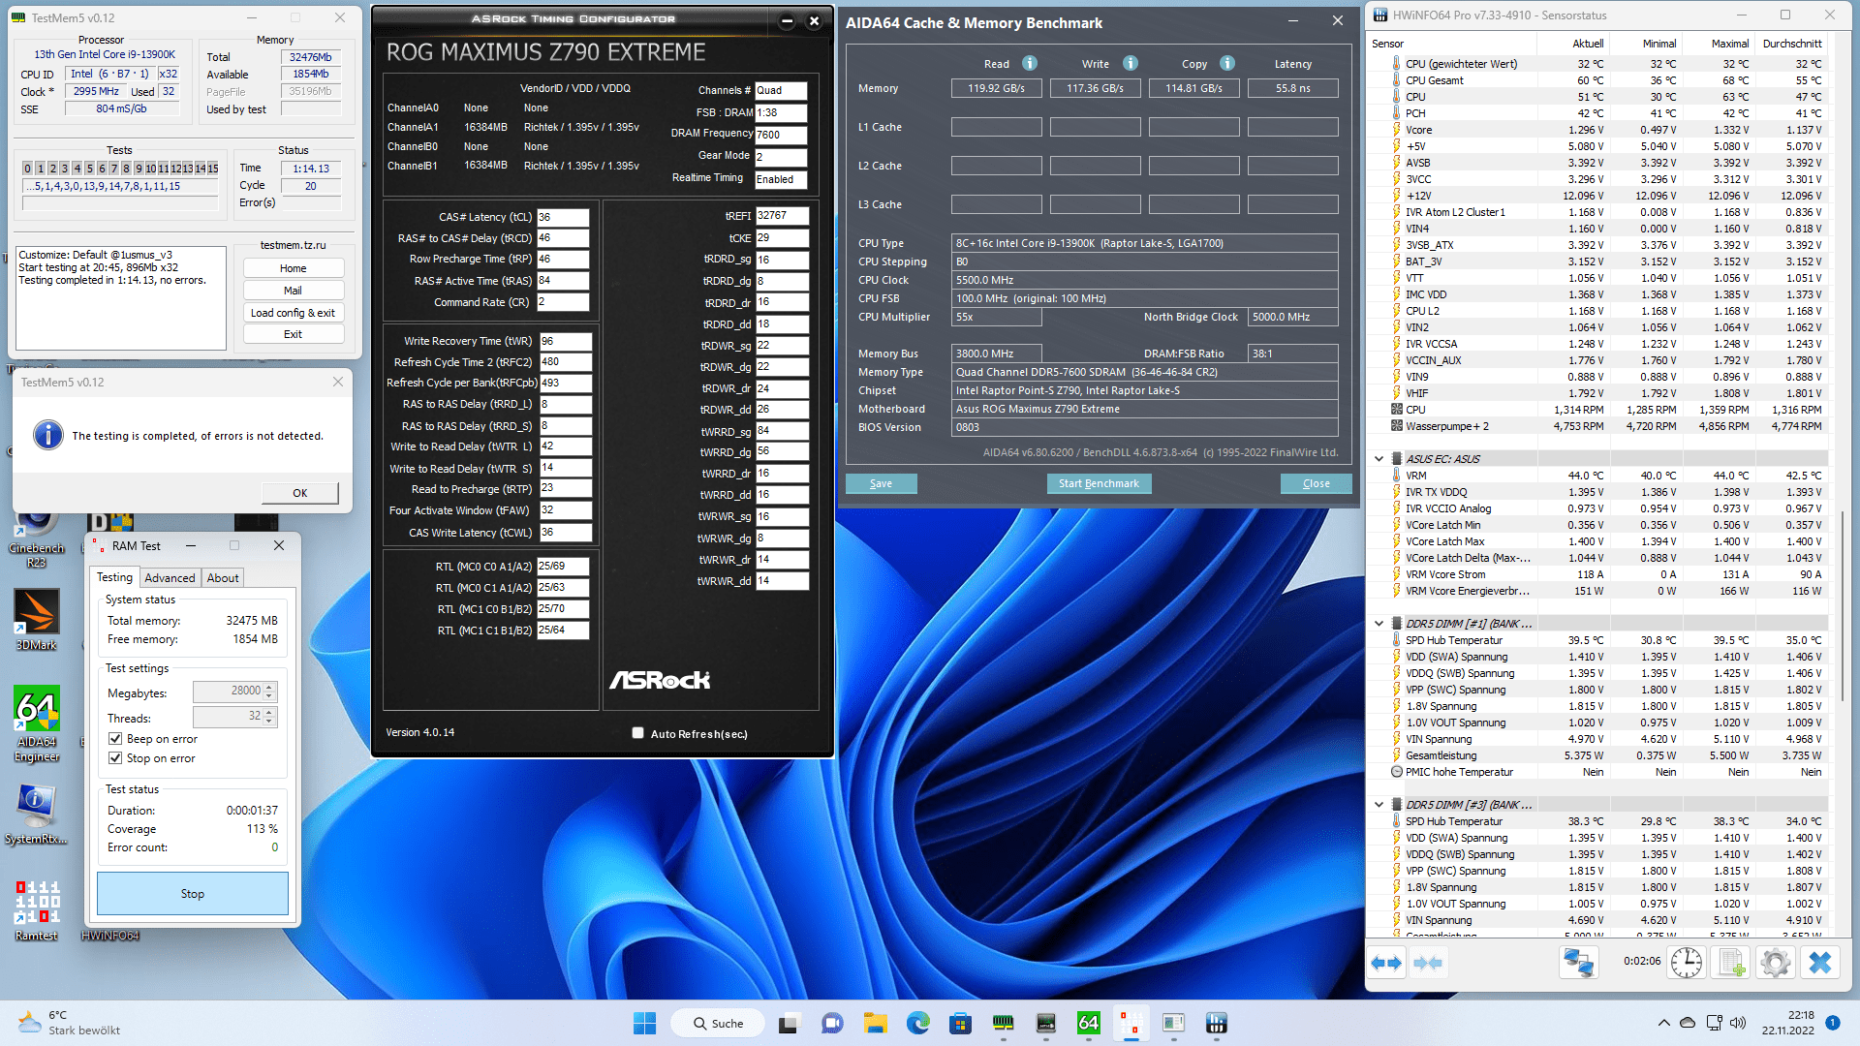Open Microsoft Store from taskbar
Screen dimensions: 1860x1046
click(960, 1023)
